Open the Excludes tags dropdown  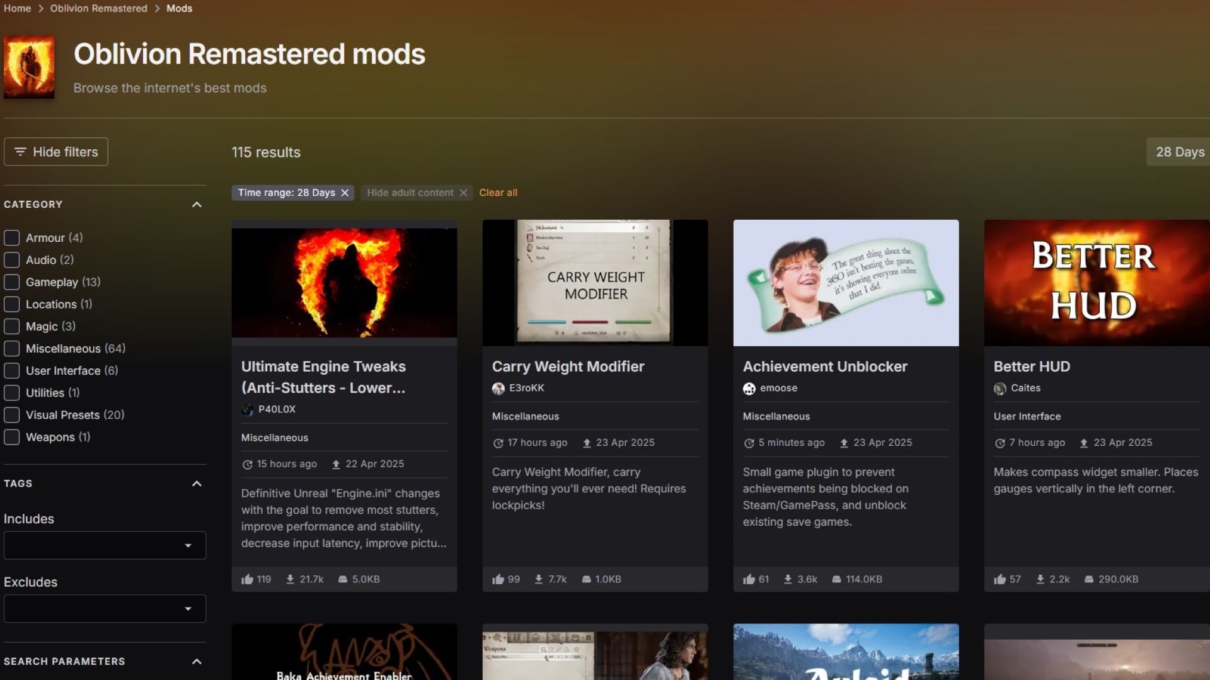(105, 609)
